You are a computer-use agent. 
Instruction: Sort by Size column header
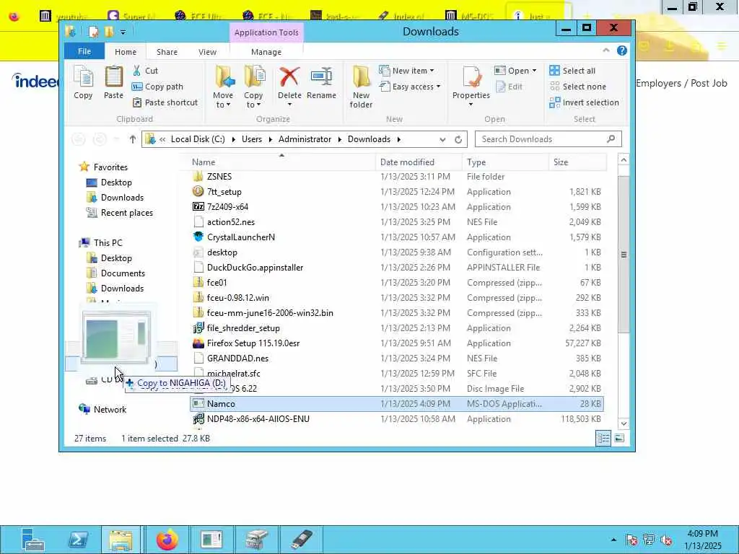(x=578, y=162)
